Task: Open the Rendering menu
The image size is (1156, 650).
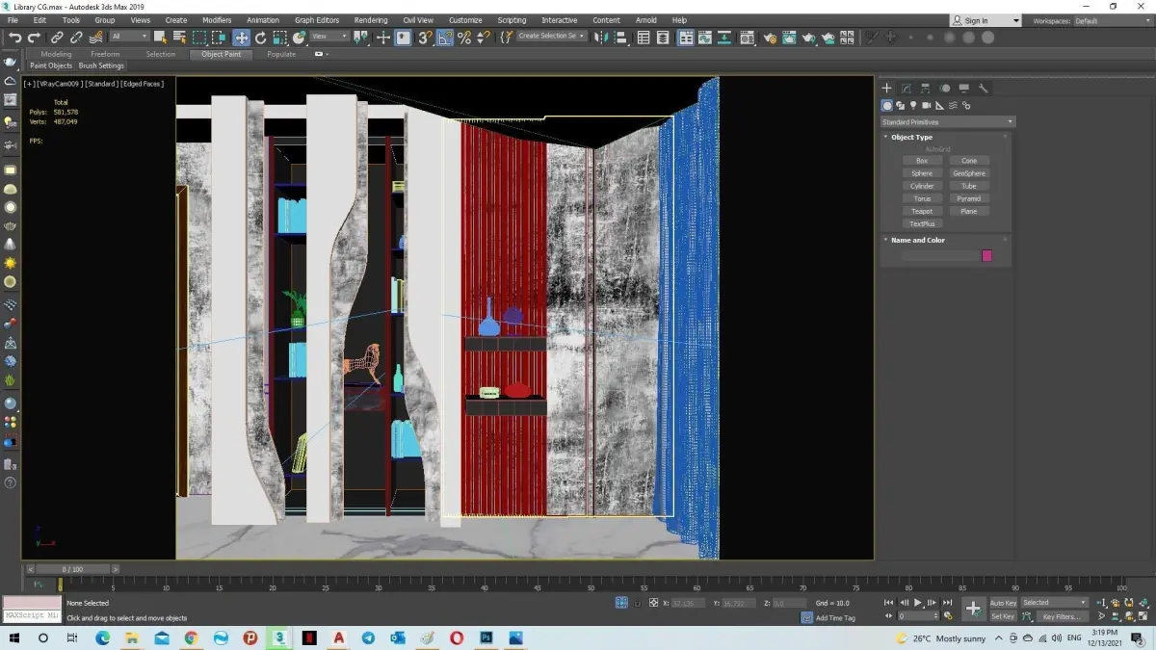Action: [370, 20]
